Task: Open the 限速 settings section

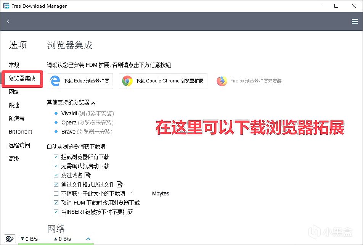Action: point(14,105)
